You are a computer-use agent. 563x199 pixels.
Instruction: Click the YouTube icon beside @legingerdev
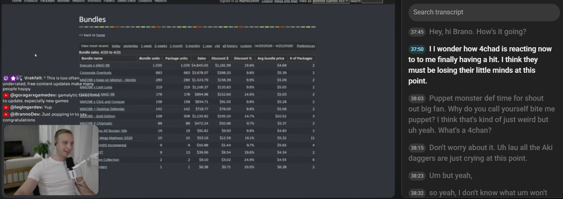click(x=6, y=107)
